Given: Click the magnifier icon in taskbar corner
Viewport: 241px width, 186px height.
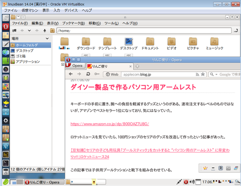Looking at the screenshot, I should 237,182.
